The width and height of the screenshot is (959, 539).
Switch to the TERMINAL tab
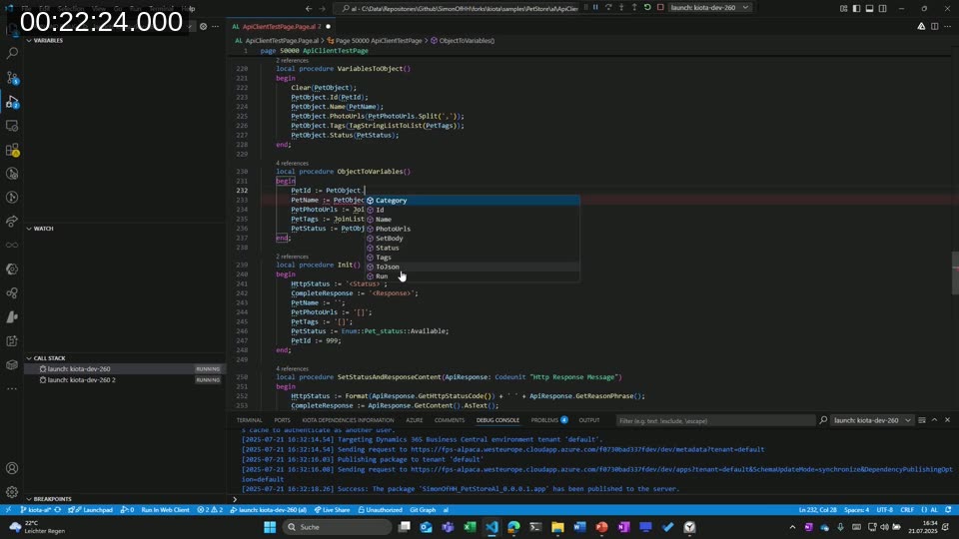(249, 420)
